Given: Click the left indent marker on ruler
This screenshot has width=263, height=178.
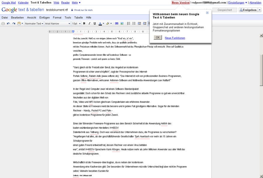Looking at the screenshot, I should 73,32.
